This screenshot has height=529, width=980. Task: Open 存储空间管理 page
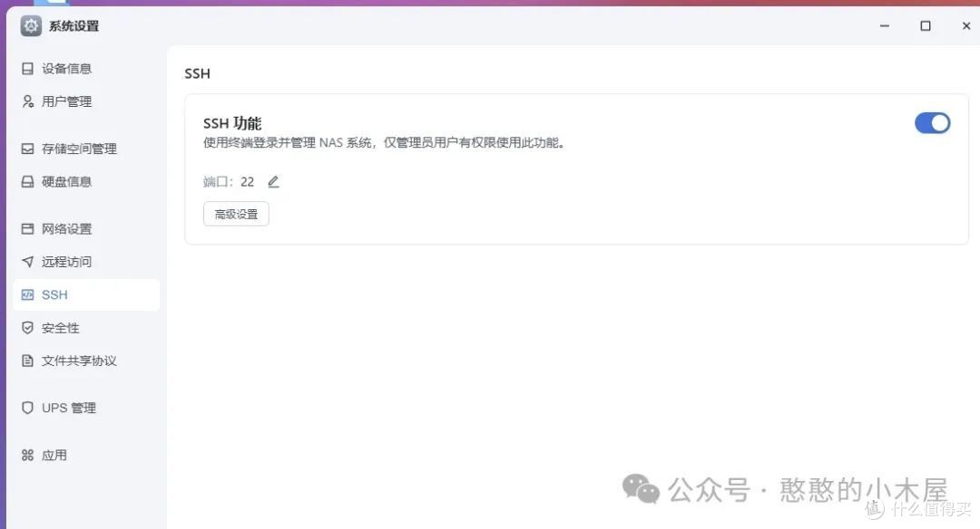click(x=86, y=149)
